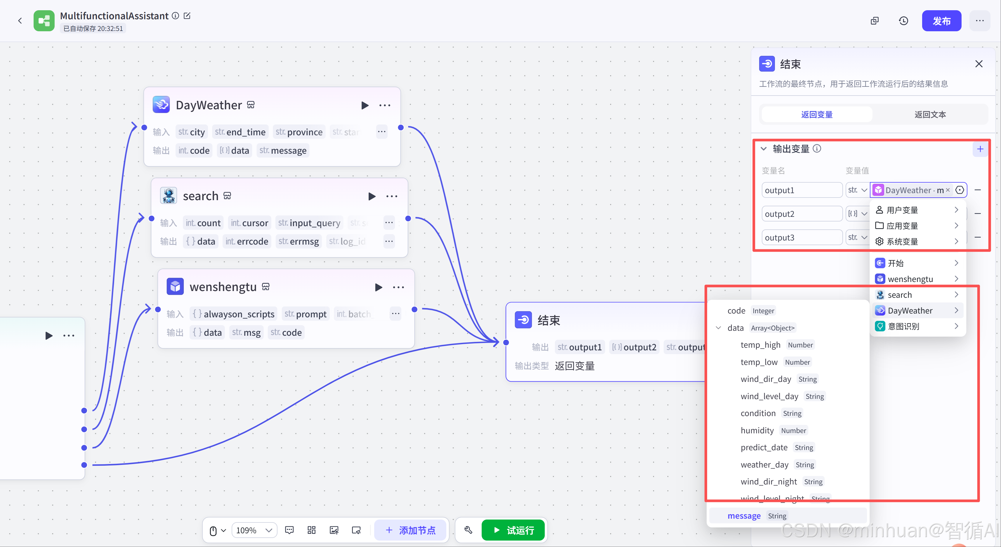Open the output1 str type dropdown

(857, 190)
